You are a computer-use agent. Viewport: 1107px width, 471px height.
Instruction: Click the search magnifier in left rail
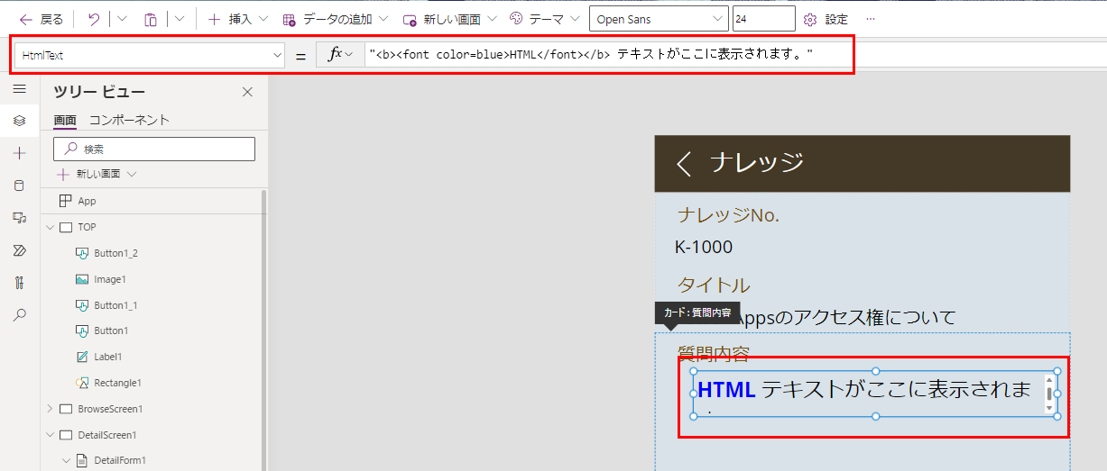[x=19, y=315]
